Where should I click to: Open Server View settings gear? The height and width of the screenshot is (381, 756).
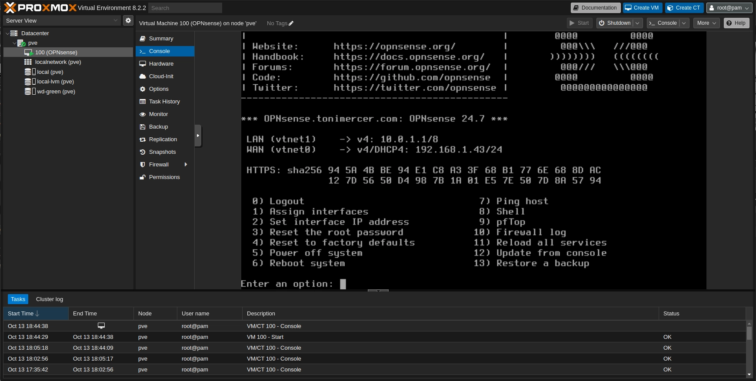pyautogui.click(x=128, y=20)
